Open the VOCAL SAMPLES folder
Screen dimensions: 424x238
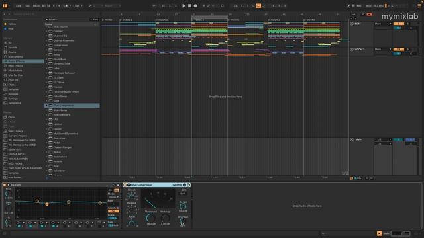pos(18,159)
